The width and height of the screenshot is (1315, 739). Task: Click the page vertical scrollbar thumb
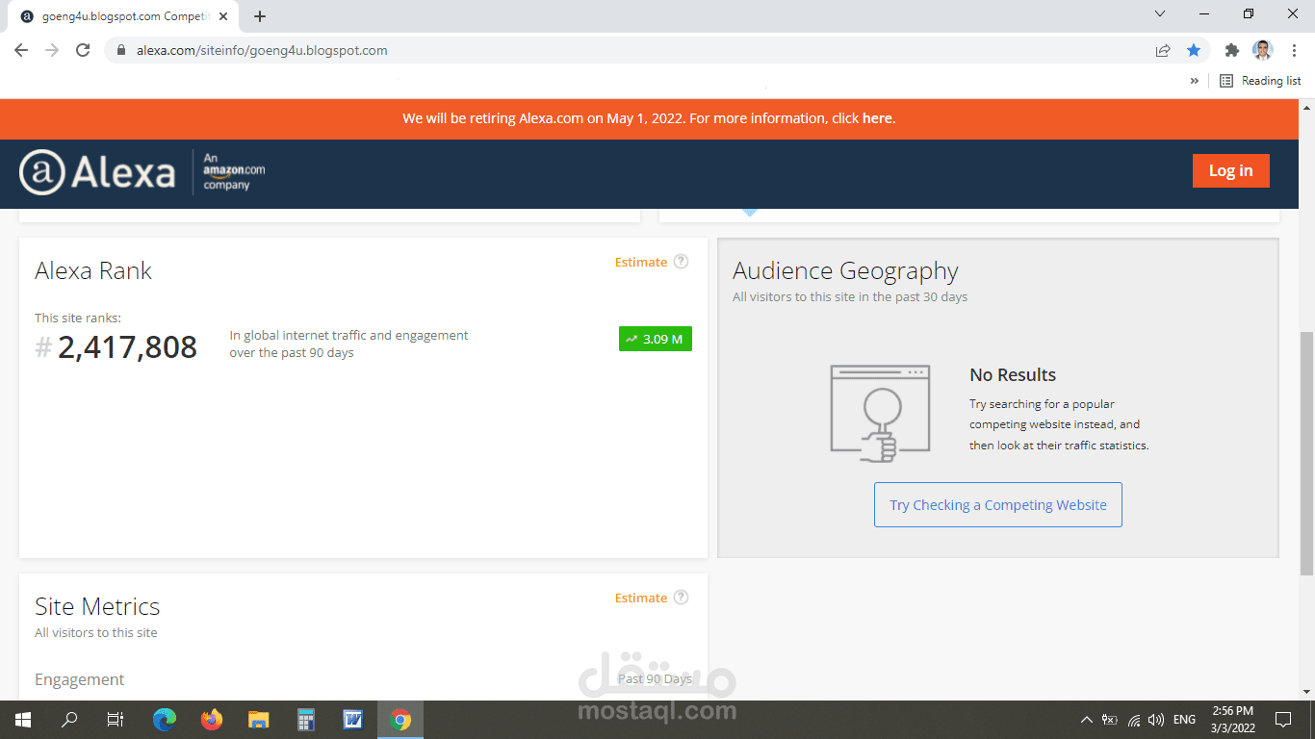[x=1306, y=452]
